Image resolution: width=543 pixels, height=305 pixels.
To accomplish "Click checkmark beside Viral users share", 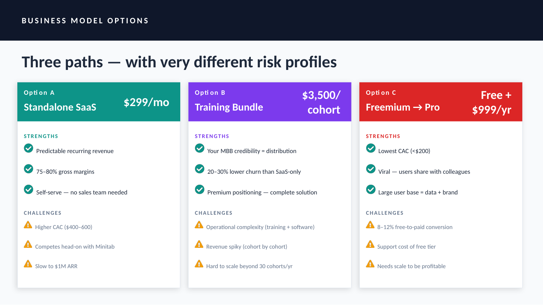I will pos(371,169).
